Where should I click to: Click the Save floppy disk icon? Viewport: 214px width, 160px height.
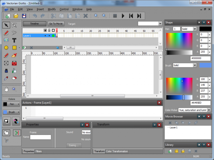tap(24, 16)
